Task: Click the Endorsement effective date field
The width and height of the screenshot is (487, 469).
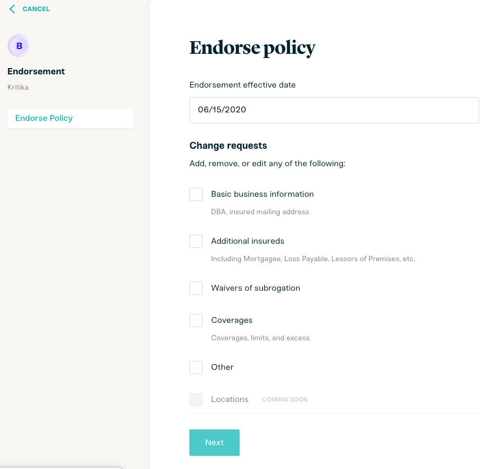Action: [334, 110]
